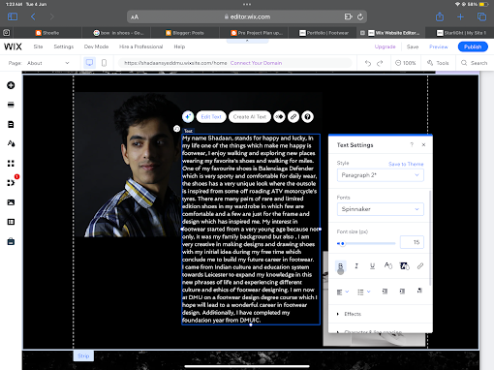Click decrease indent icon in Text Settings
The width and height of the screenshot is (494, 370).
(385, 292)
